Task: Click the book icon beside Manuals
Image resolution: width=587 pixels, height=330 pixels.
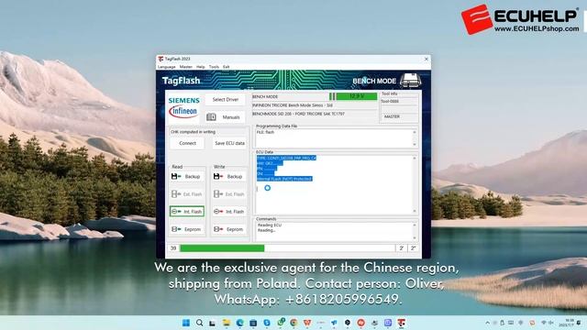Action: [211, 117]
